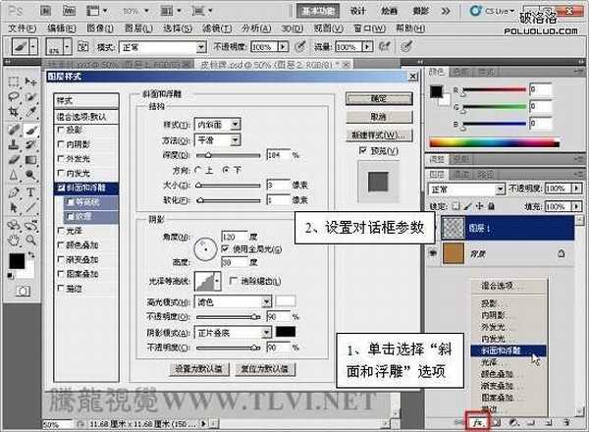Image resolution: width=589 pixels, height=432 pixels.
Task: Click the 确定 button
Action: 379,99
